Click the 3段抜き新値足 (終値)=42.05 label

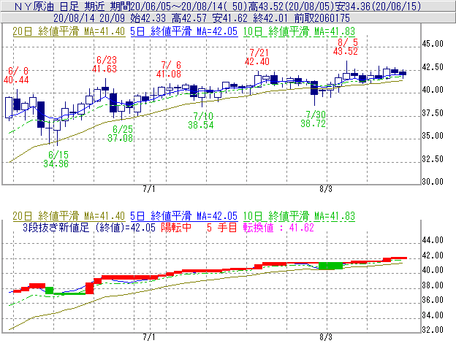[89, 228]
